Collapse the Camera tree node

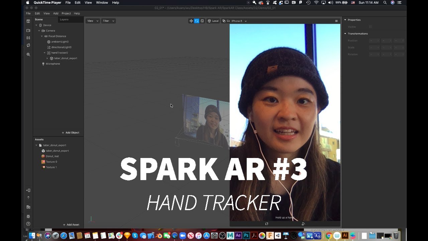(x=39, y=31)
